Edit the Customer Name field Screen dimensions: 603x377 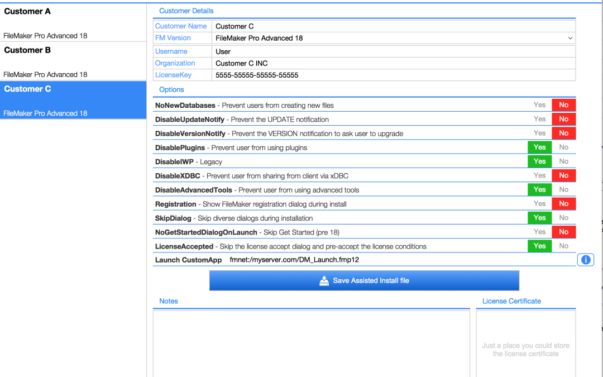pos(394,26)
